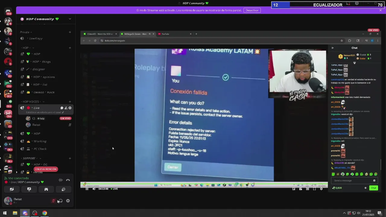The width and height of the screenshot is (386, 217).
Task: Jump to the 1 NUEVA MENCIÓN indicator
Action: point(46,169)
